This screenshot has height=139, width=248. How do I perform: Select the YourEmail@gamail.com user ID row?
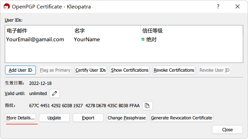coord(124,40)
